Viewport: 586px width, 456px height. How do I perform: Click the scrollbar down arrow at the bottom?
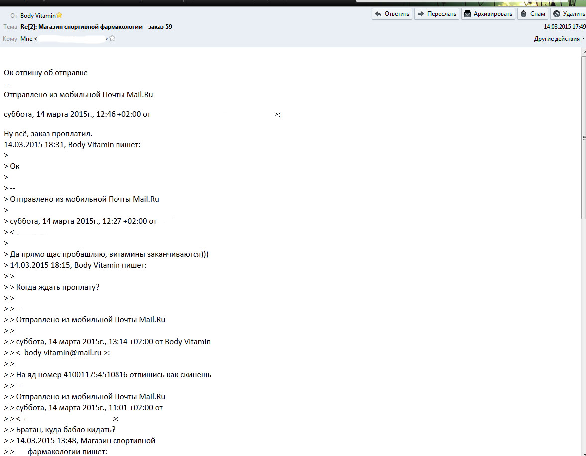[x=583, y=453]
